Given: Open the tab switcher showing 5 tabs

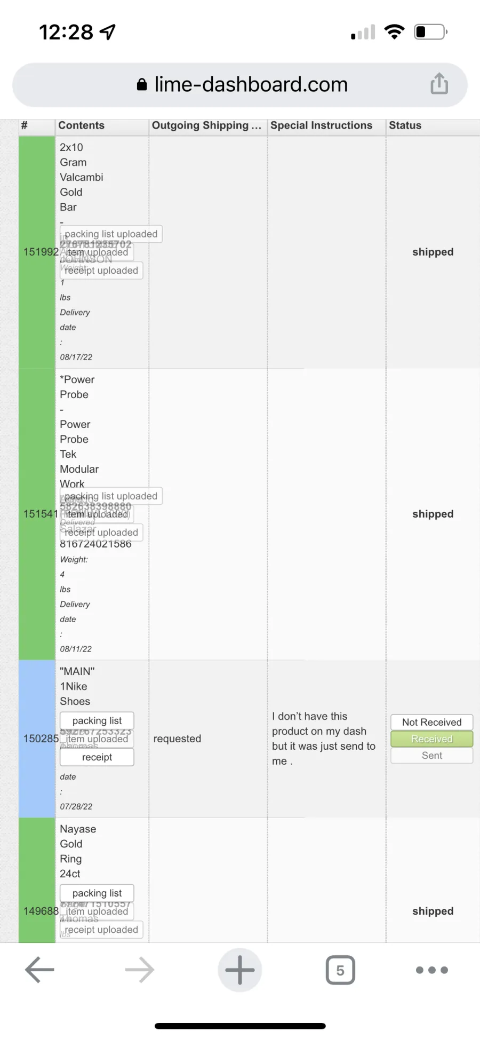Looking at the screenshot, I should coord(340,970).
